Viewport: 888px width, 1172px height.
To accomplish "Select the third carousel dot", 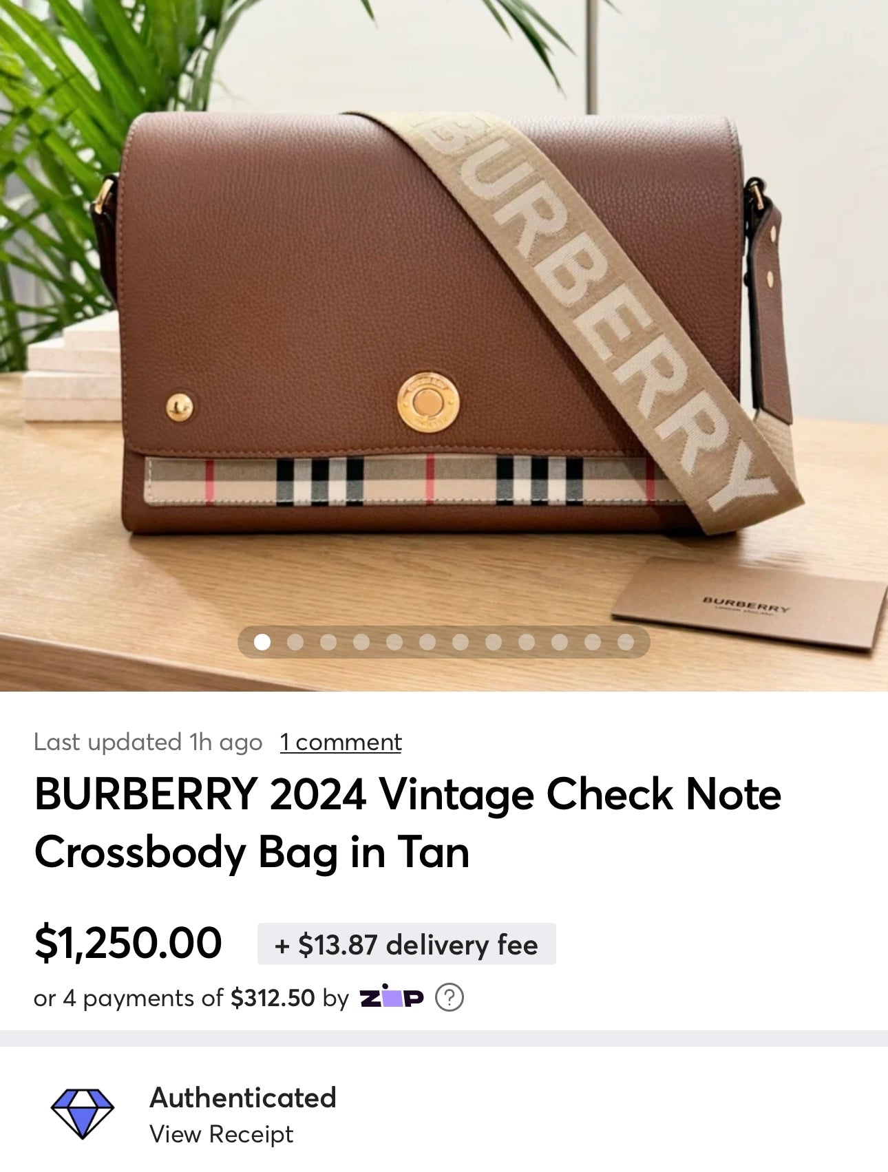I will click(328, 642).
